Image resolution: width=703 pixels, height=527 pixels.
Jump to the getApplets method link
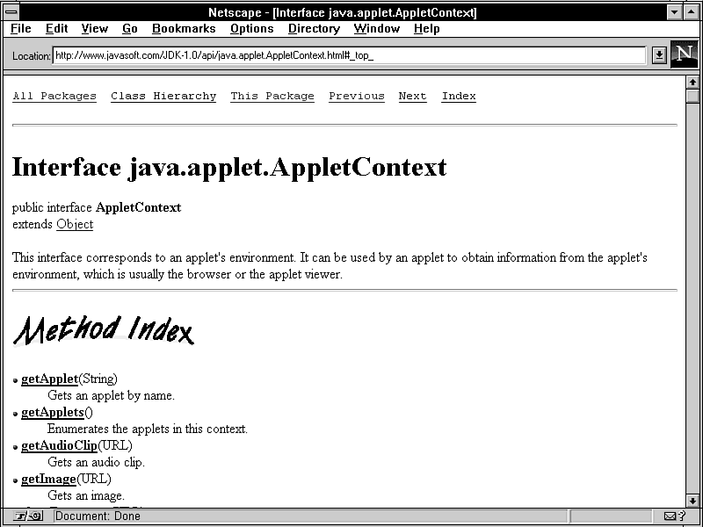coord(53,412)
